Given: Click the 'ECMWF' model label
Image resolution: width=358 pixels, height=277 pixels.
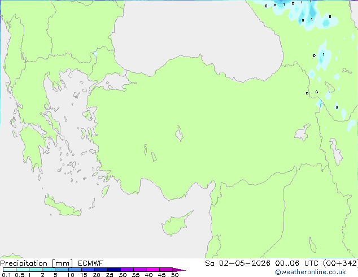Looking at the screenshot, I should point(91,263).
